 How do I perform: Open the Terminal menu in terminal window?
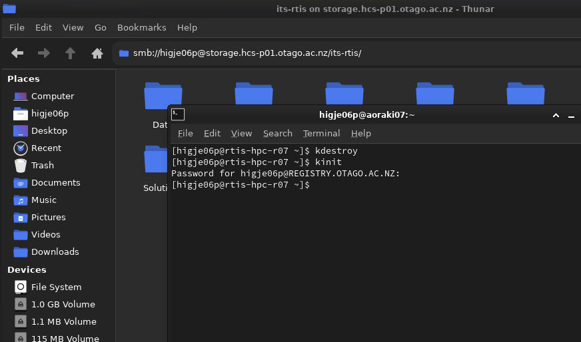click(321, 134)
